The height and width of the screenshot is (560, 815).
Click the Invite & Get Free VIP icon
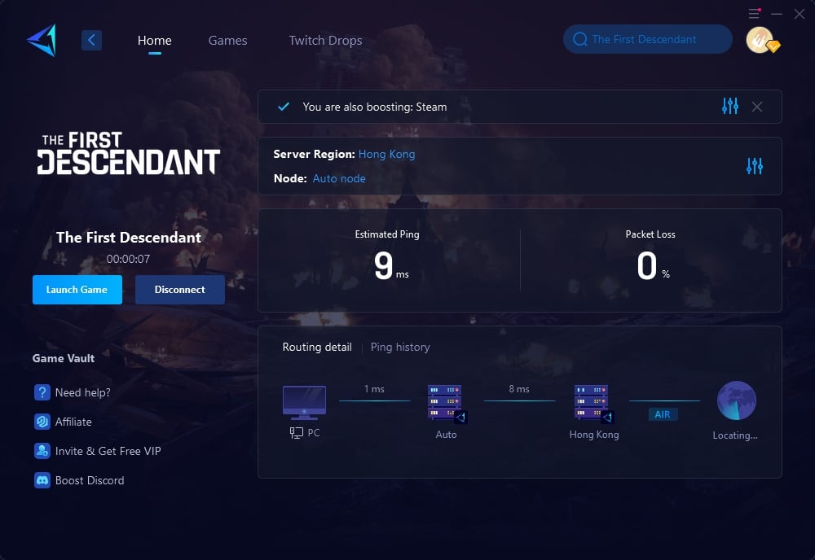pyautogui.click(x=42, y=451)
